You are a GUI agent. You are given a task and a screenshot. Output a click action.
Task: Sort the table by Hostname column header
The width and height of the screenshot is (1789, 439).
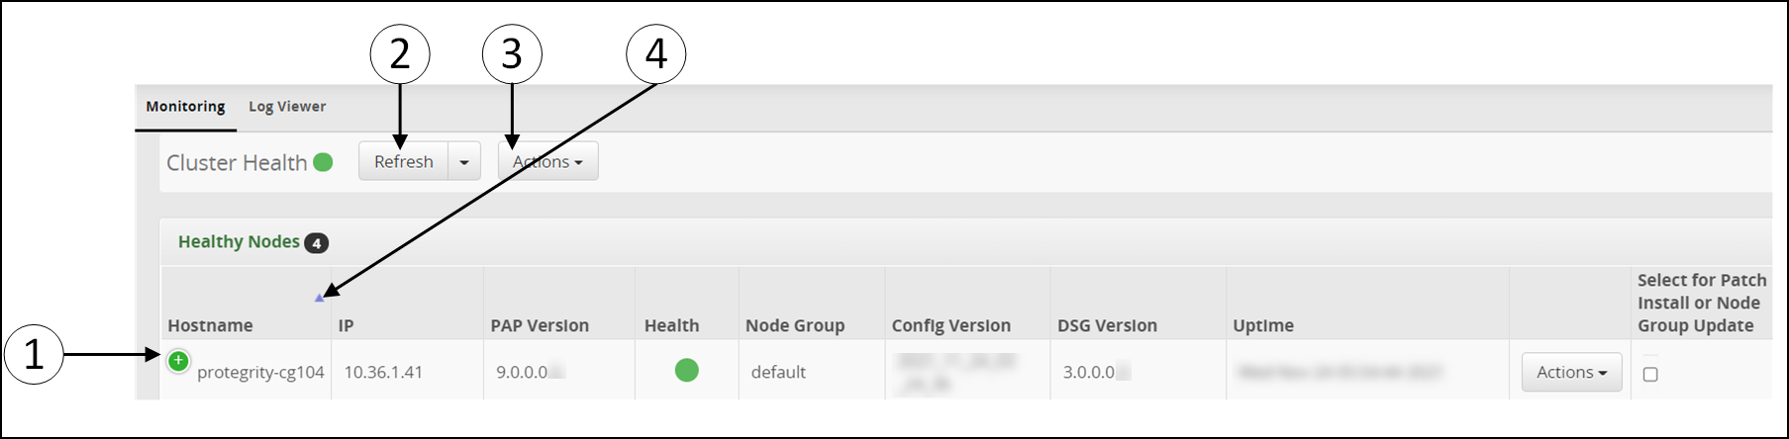point(210,325)
